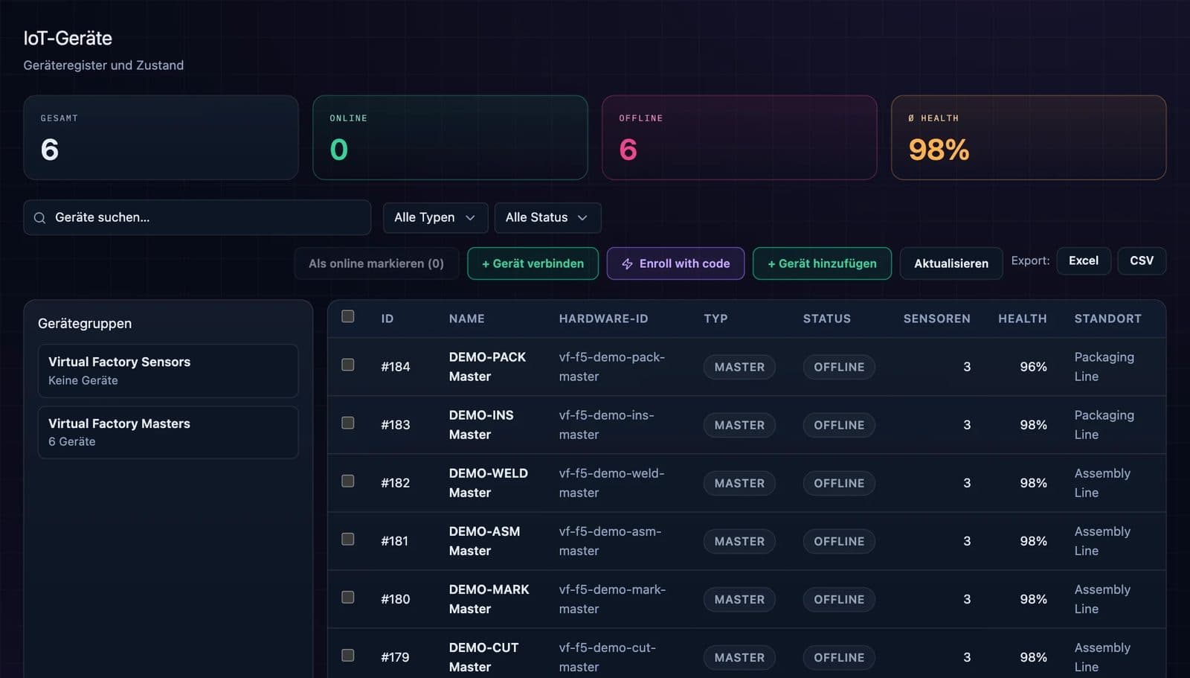Sort by the NAME column header
The image size is (1190, 678).
coord(466,319)
